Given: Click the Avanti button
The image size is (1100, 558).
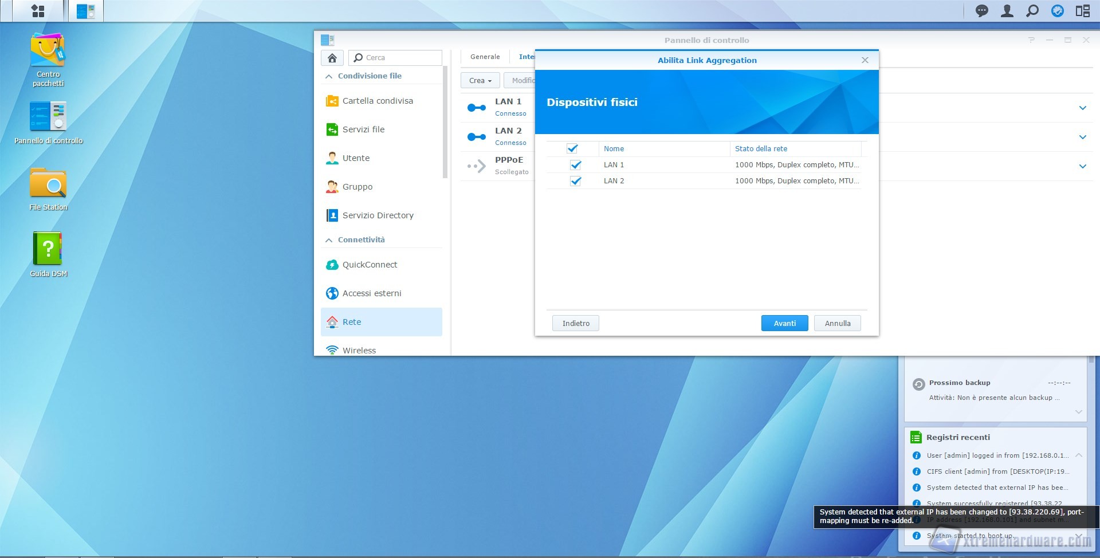Looking at the screenshot, I should point(784,324).
